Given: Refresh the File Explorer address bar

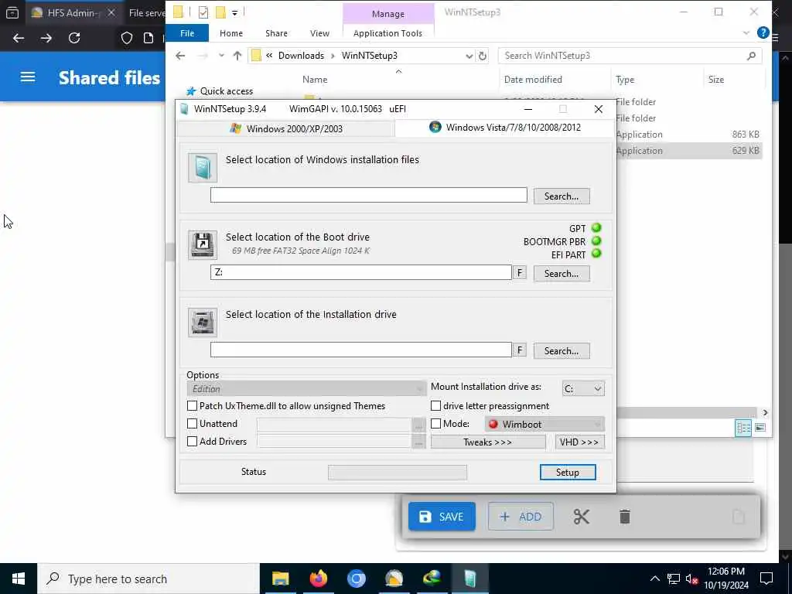Looking at the screenshot, I should [483, 56].
